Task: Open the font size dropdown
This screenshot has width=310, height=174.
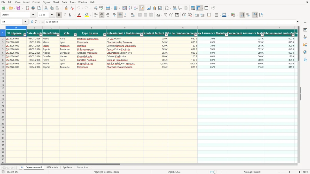Action: (x=52, y=15)
